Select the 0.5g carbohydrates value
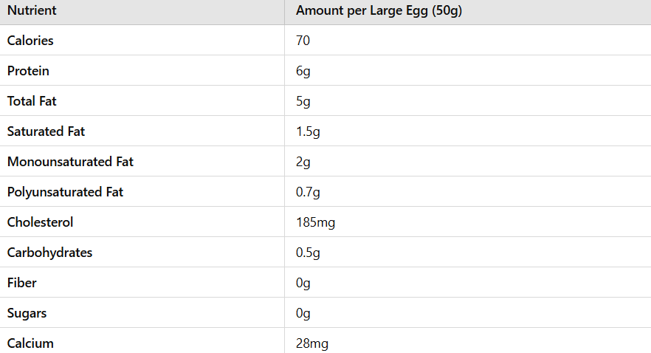Image resolution: width=651 pixels, height=353 pixels. point(308,253)
